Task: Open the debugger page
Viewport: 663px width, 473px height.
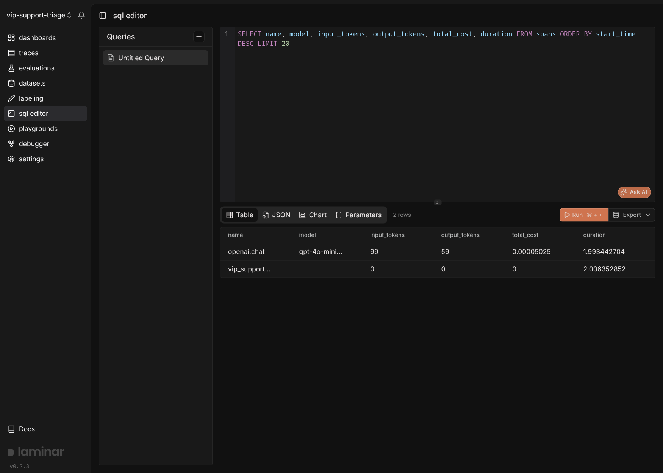Action: coord(45,144)
